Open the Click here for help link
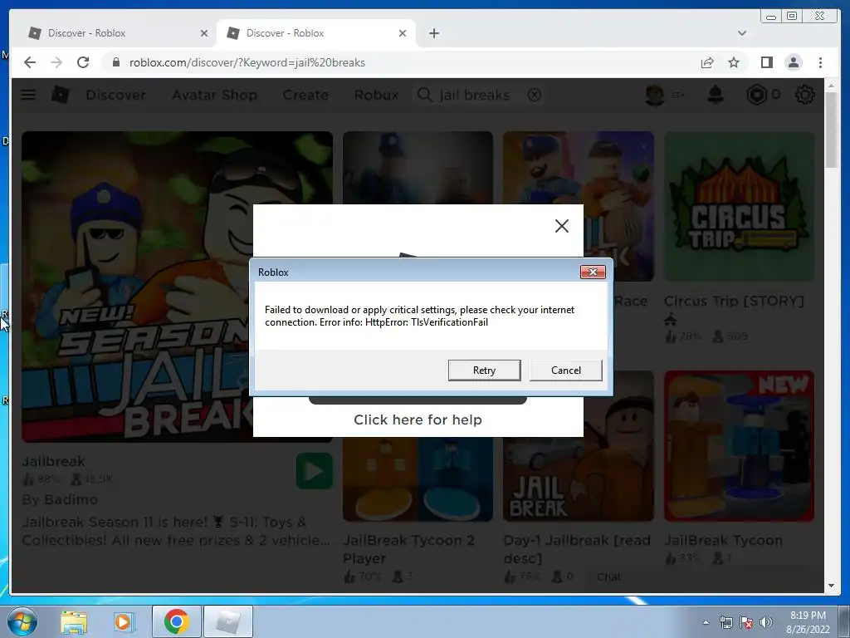The width and height of the screenshot is (850, 638). coord(418,420)
